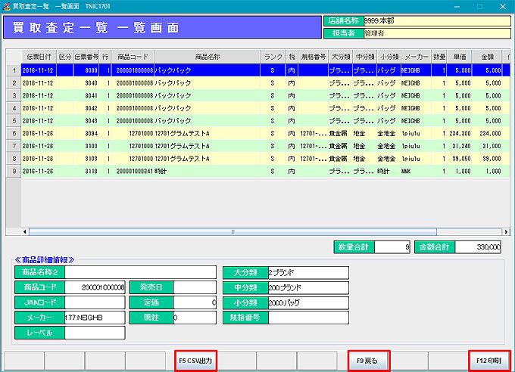
Task: Click the F5 CSV出力 button
Action: (x=196, y=361)
